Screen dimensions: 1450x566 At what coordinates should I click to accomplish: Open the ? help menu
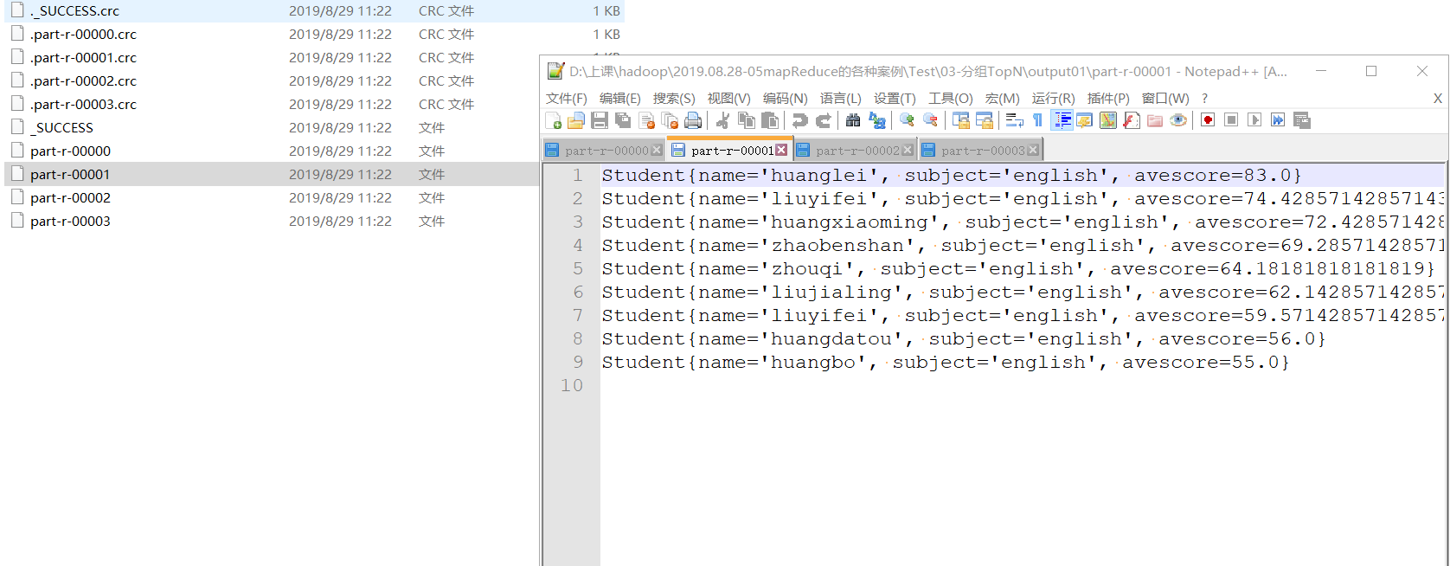tap(1204, 98)
